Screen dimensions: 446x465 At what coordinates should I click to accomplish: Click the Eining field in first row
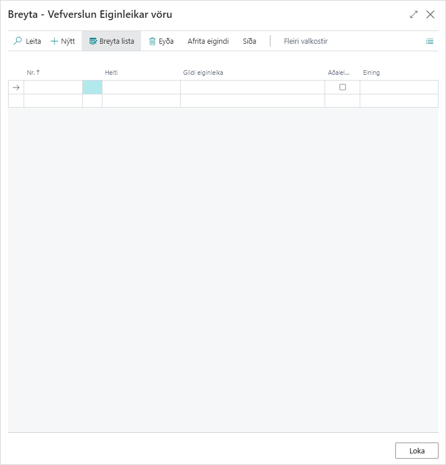point(399,87)
